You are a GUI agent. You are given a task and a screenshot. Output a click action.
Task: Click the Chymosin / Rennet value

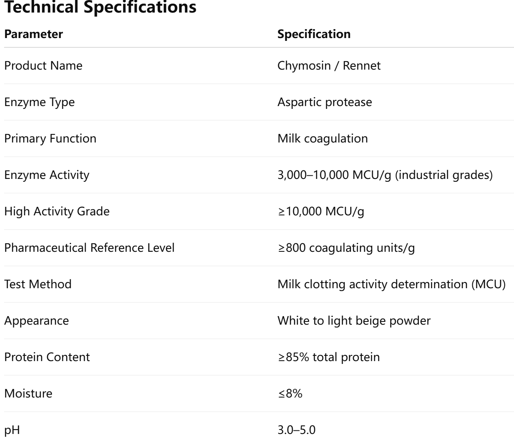coord(329,66)
